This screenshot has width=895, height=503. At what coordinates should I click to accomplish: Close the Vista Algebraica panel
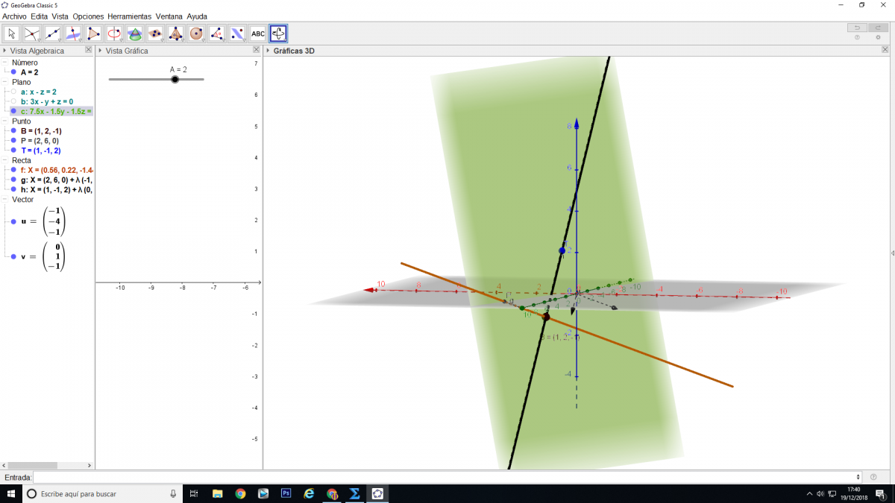tap(89, 51)
